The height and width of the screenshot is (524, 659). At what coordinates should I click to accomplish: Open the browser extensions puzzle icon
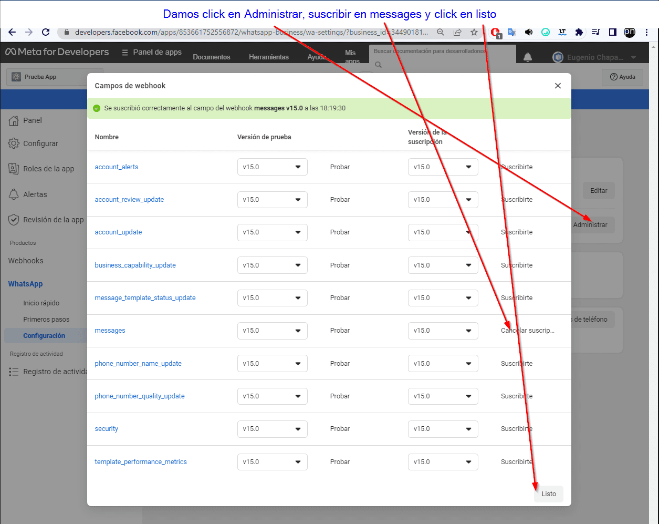[579, 32]
